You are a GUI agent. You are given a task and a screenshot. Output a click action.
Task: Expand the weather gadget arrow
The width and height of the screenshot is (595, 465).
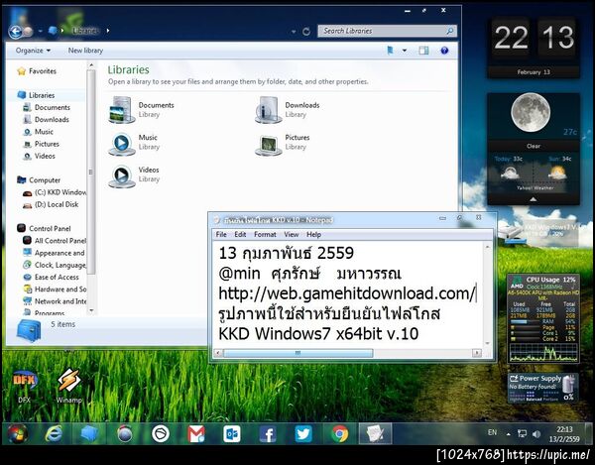tap(534, 199)
